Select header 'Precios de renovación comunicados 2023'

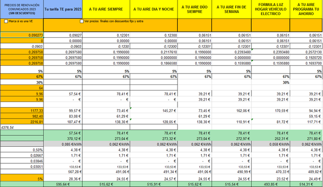coord(22,9)
